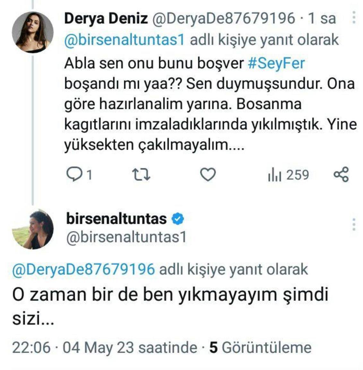Click the @DeryaDe87679196 mention in reply line

point(83,269)
